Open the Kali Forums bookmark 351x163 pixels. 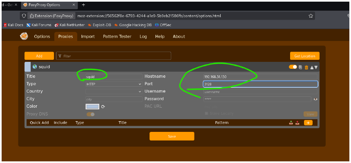coord(39,25)
